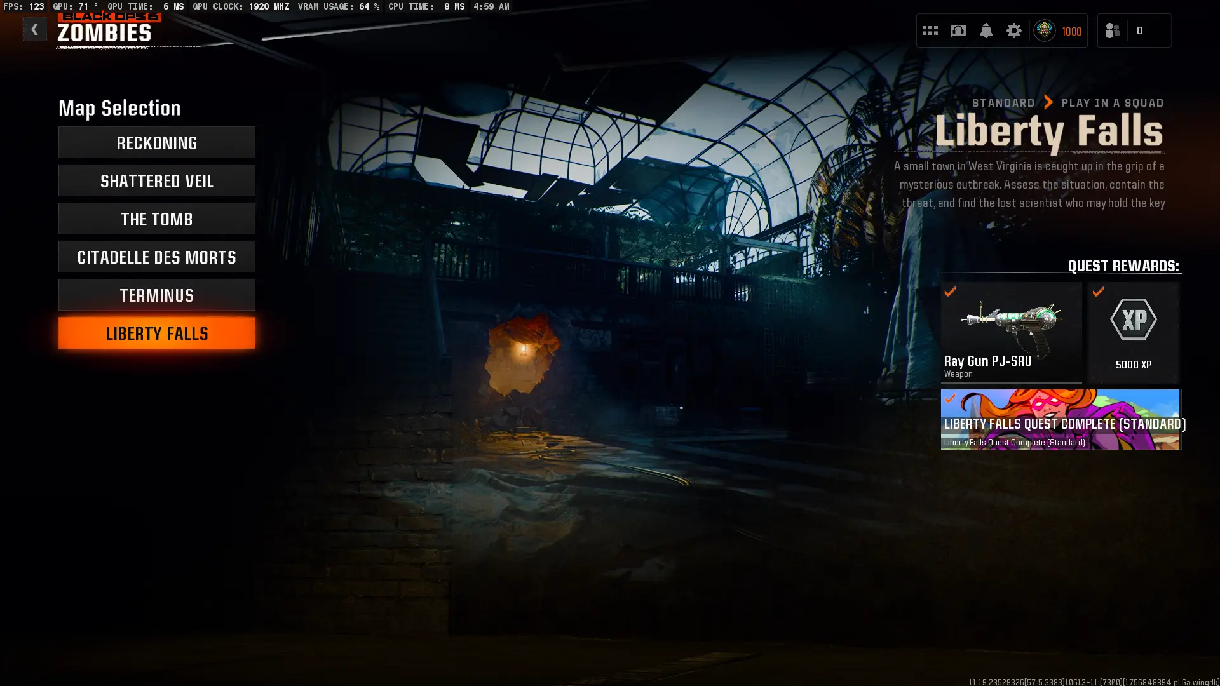Screen dimensions: 1220x686
Task: Click the player prestige emblem
Action: [1044, 30]
